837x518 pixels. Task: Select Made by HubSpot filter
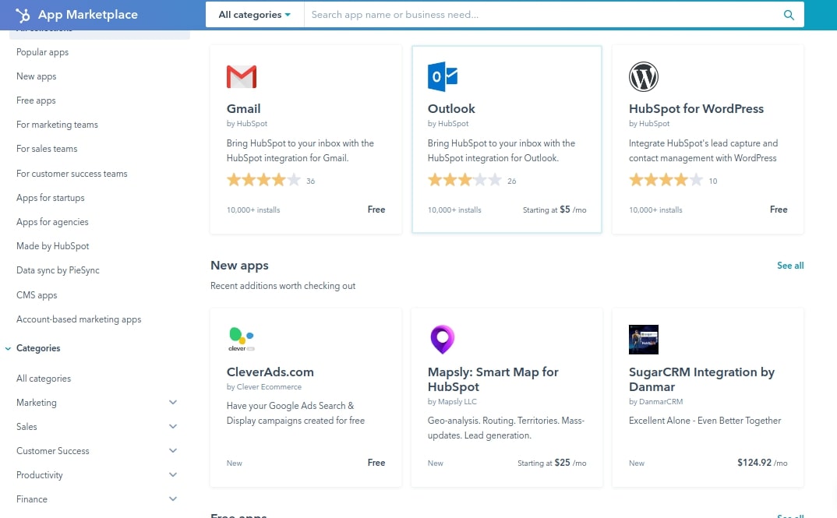(x=52, y=246)
